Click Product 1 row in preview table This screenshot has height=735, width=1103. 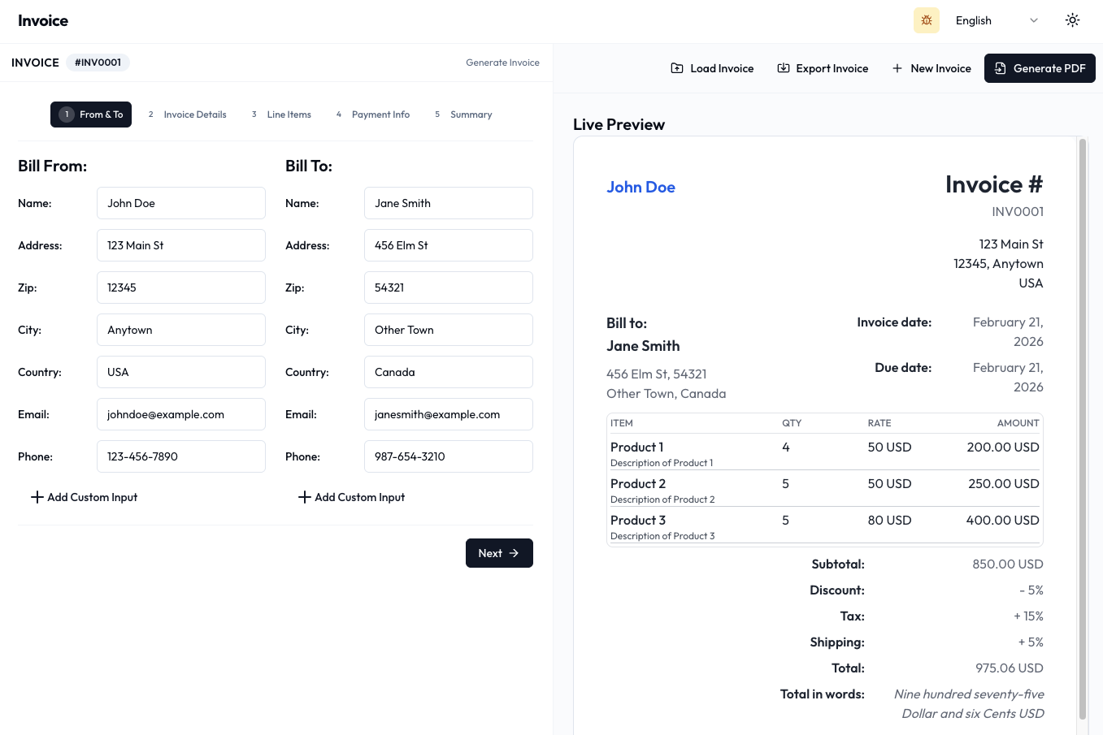pyautogui.click(x=825, y=453)
